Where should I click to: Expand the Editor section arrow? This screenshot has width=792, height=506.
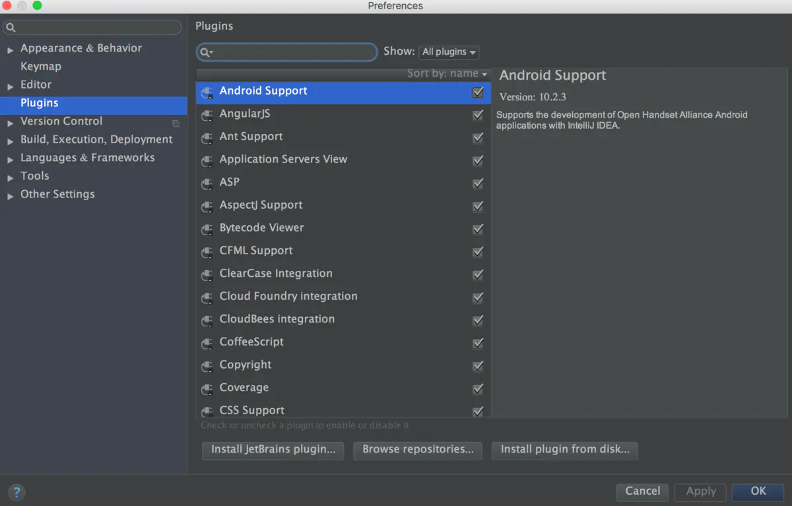pyautogui.click(x=10, y=86)
